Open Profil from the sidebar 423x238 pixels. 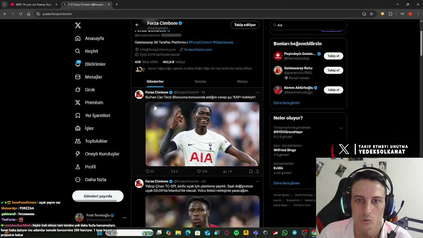click(85, 167)
